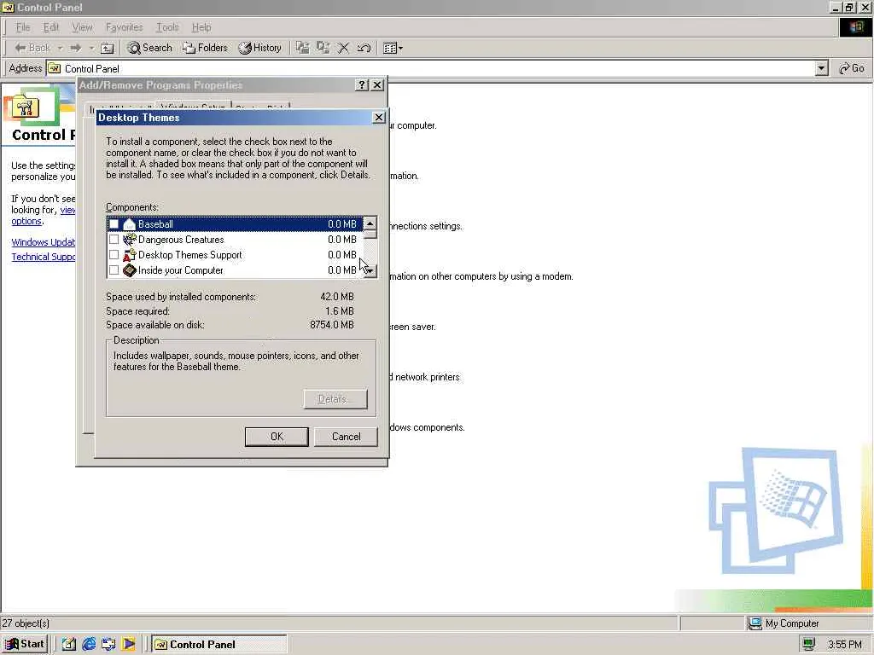Image resolution: width=874 pixels, height=655 pixels.
Task: Open the File menu
Action: click(x=23, y=27)
